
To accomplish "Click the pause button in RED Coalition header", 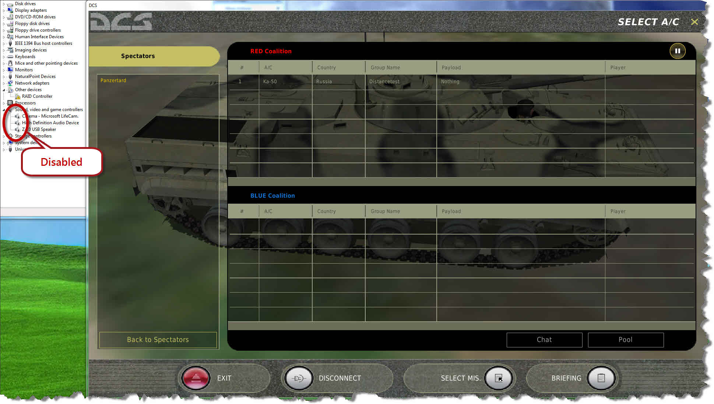I will pyautogui.click(x=677, y=51).
